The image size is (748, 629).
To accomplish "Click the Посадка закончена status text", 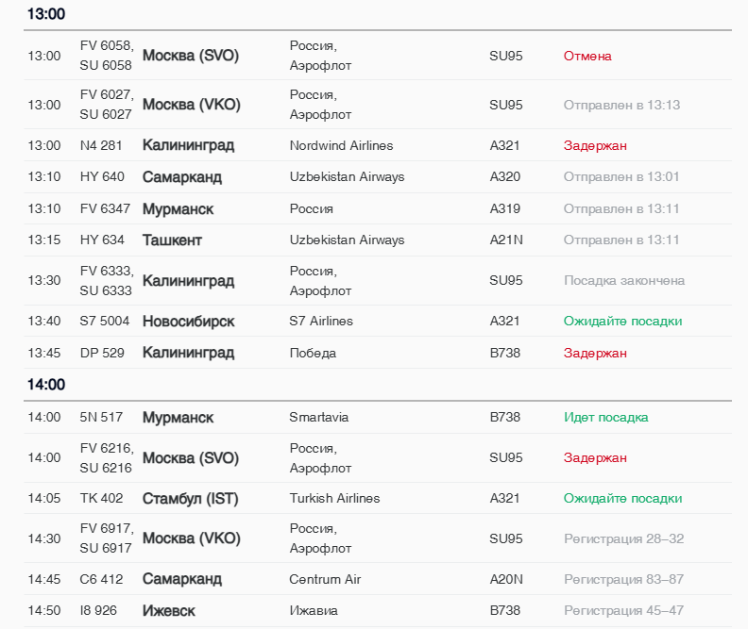I will (x=623, y=281).
